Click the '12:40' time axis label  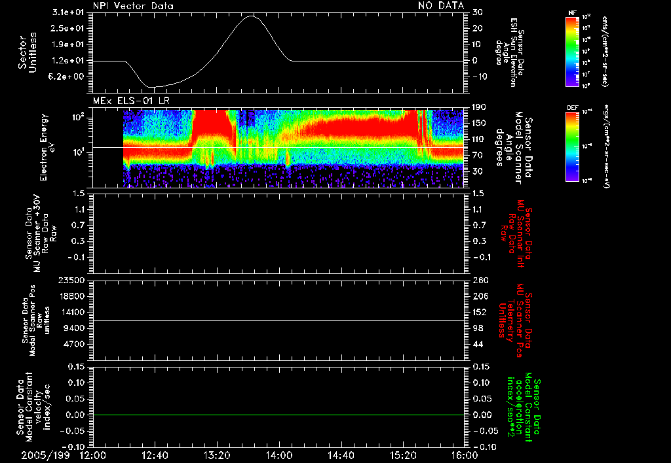pos(155,455)
